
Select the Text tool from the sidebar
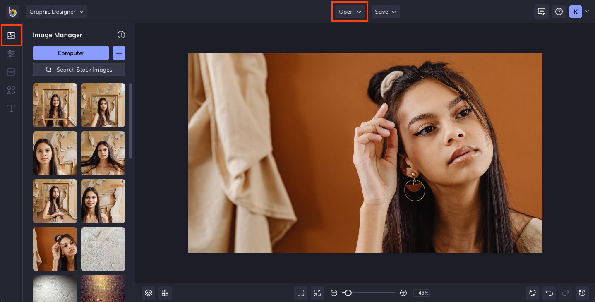point(11,108)
